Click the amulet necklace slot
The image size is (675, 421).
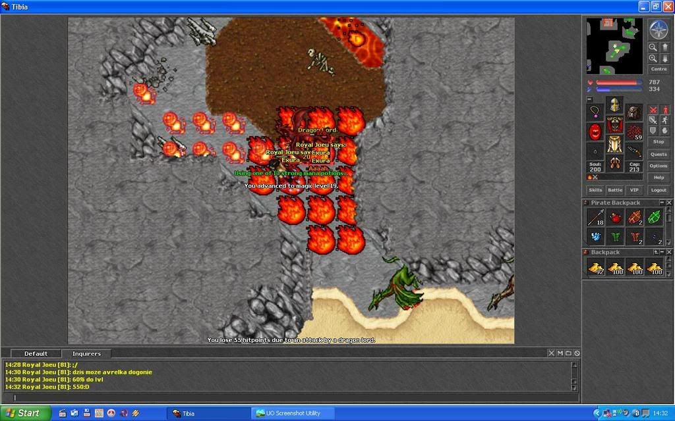coord(595,112)
